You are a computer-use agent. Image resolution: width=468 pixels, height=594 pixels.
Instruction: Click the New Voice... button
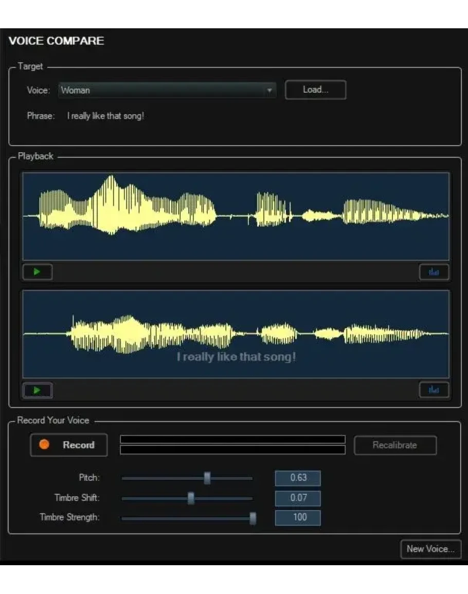tap(430, 549)
